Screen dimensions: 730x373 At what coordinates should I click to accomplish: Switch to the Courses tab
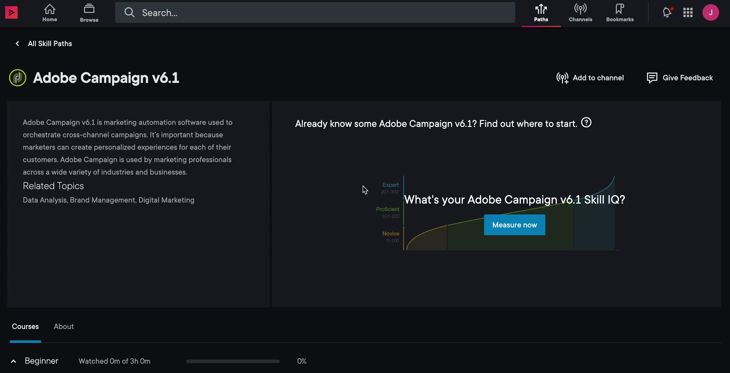(25, 327)
